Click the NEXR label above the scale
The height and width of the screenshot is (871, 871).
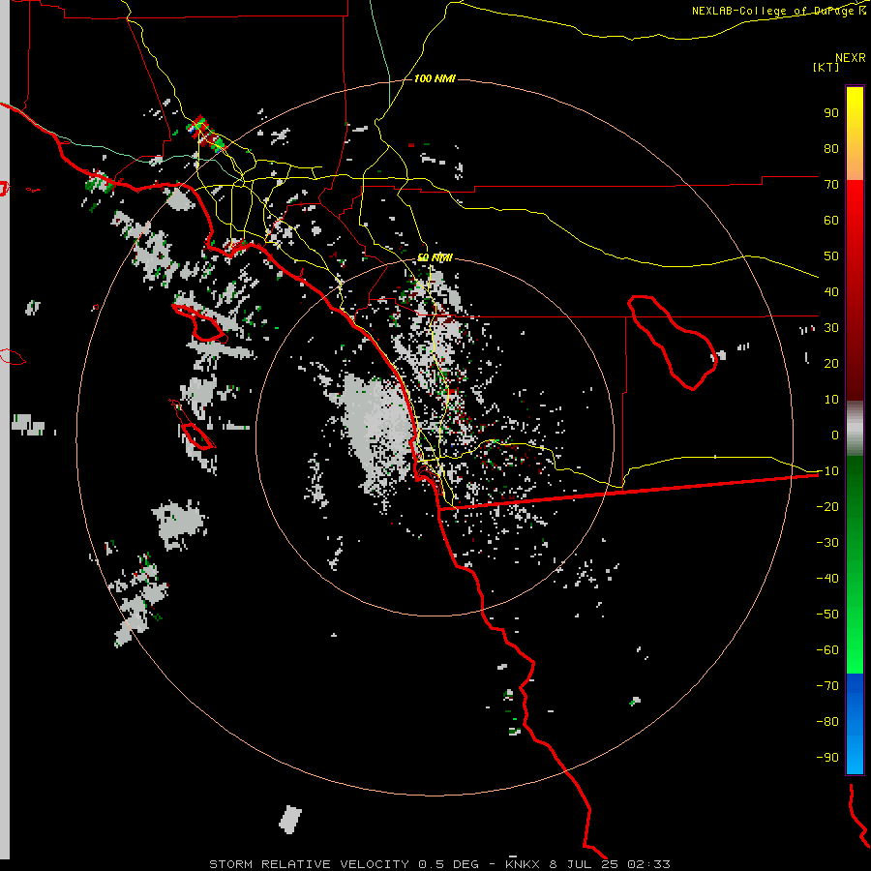(851, 58)
